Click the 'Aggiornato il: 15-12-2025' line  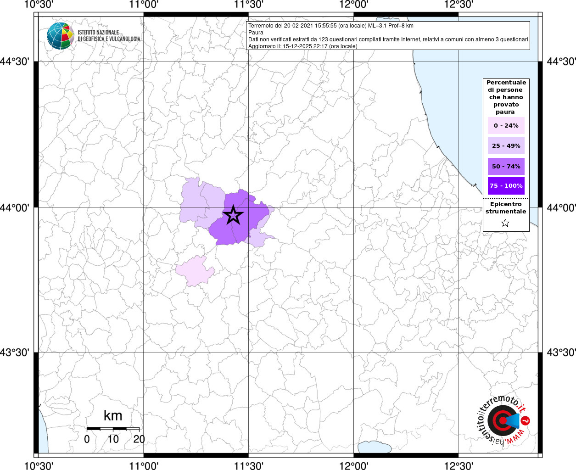(x=303, y=46)
